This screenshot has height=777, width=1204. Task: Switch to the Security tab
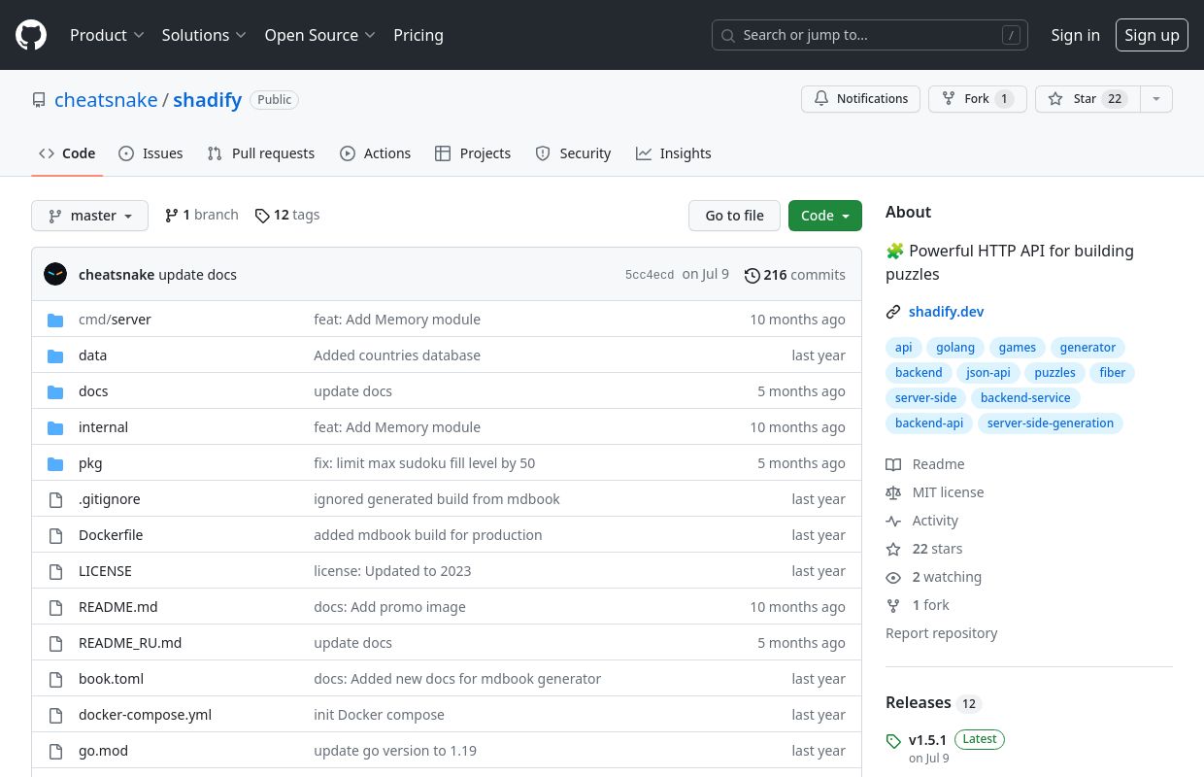574,153
